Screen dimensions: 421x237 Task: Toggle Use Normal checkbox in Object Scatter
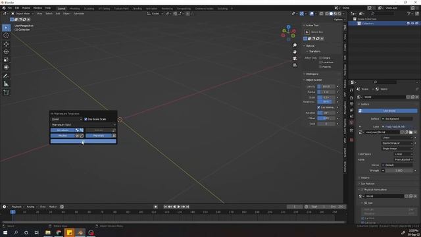coord(318,107)
